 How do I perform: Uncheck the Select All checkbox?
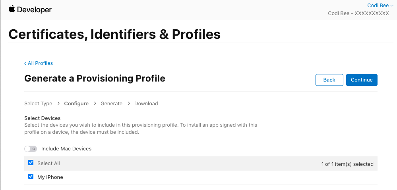[31, 163]
